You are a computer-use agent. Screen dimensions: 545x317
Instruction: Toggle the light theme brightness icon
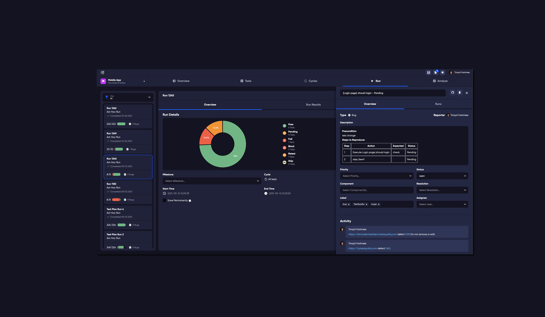tap(442, 72)
